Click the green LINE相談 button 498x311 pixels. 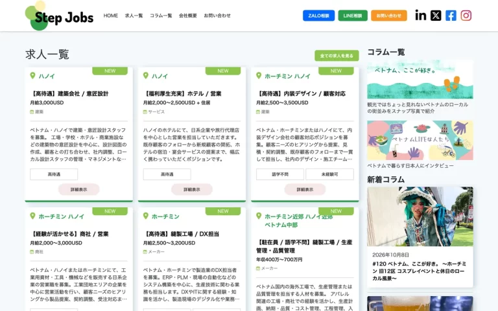353,16
